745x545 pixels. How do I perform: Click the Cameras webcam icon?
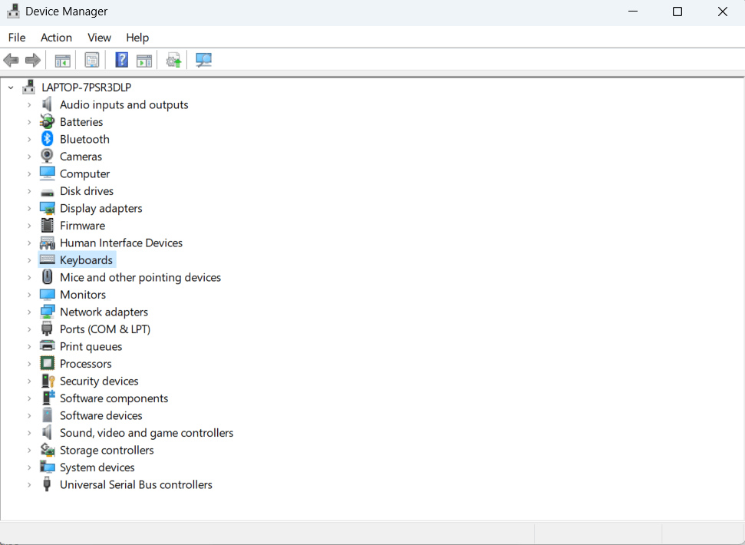[x=47, y=156]
